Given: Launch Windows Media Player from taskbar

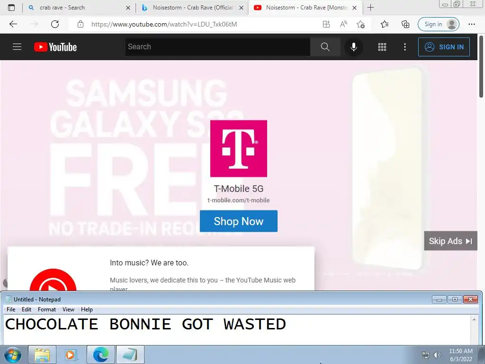Looking at the screenshot, I should coord(71,355).
